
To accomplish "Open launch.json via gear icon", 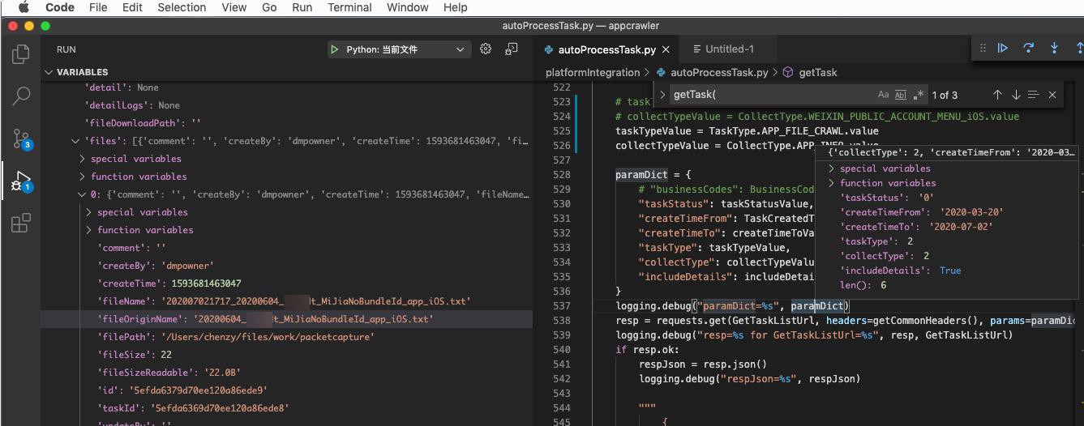I will [x=486, y=49].
